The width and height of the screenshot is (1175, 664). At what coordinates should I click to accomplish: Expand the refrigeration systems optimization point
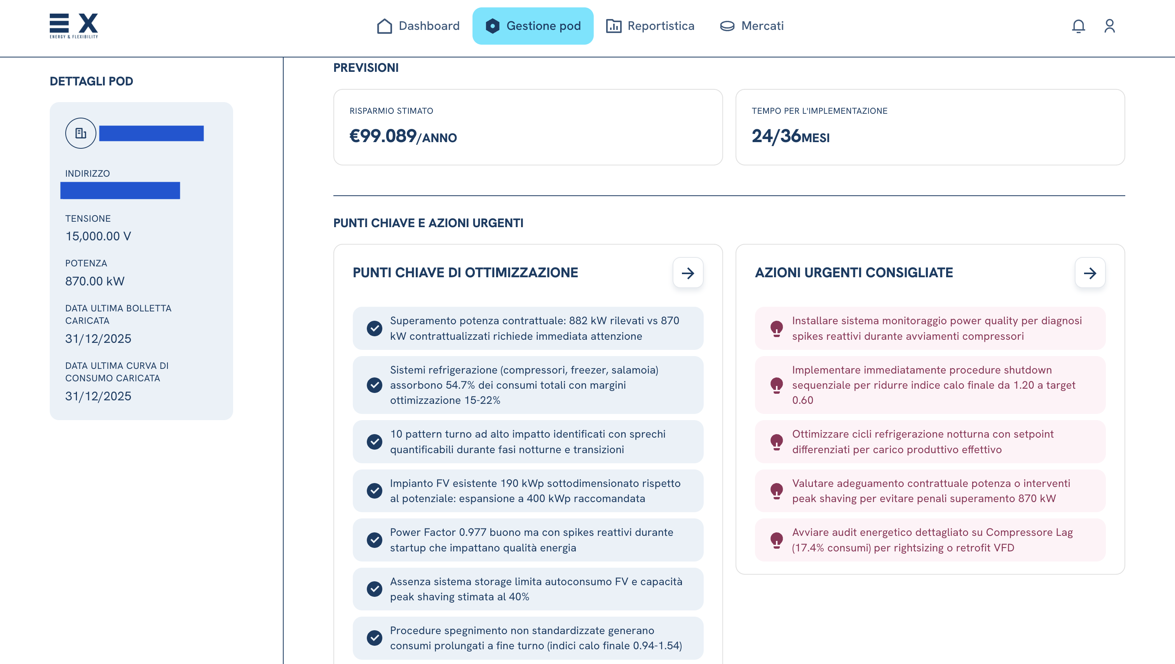[x=525, y=385]
